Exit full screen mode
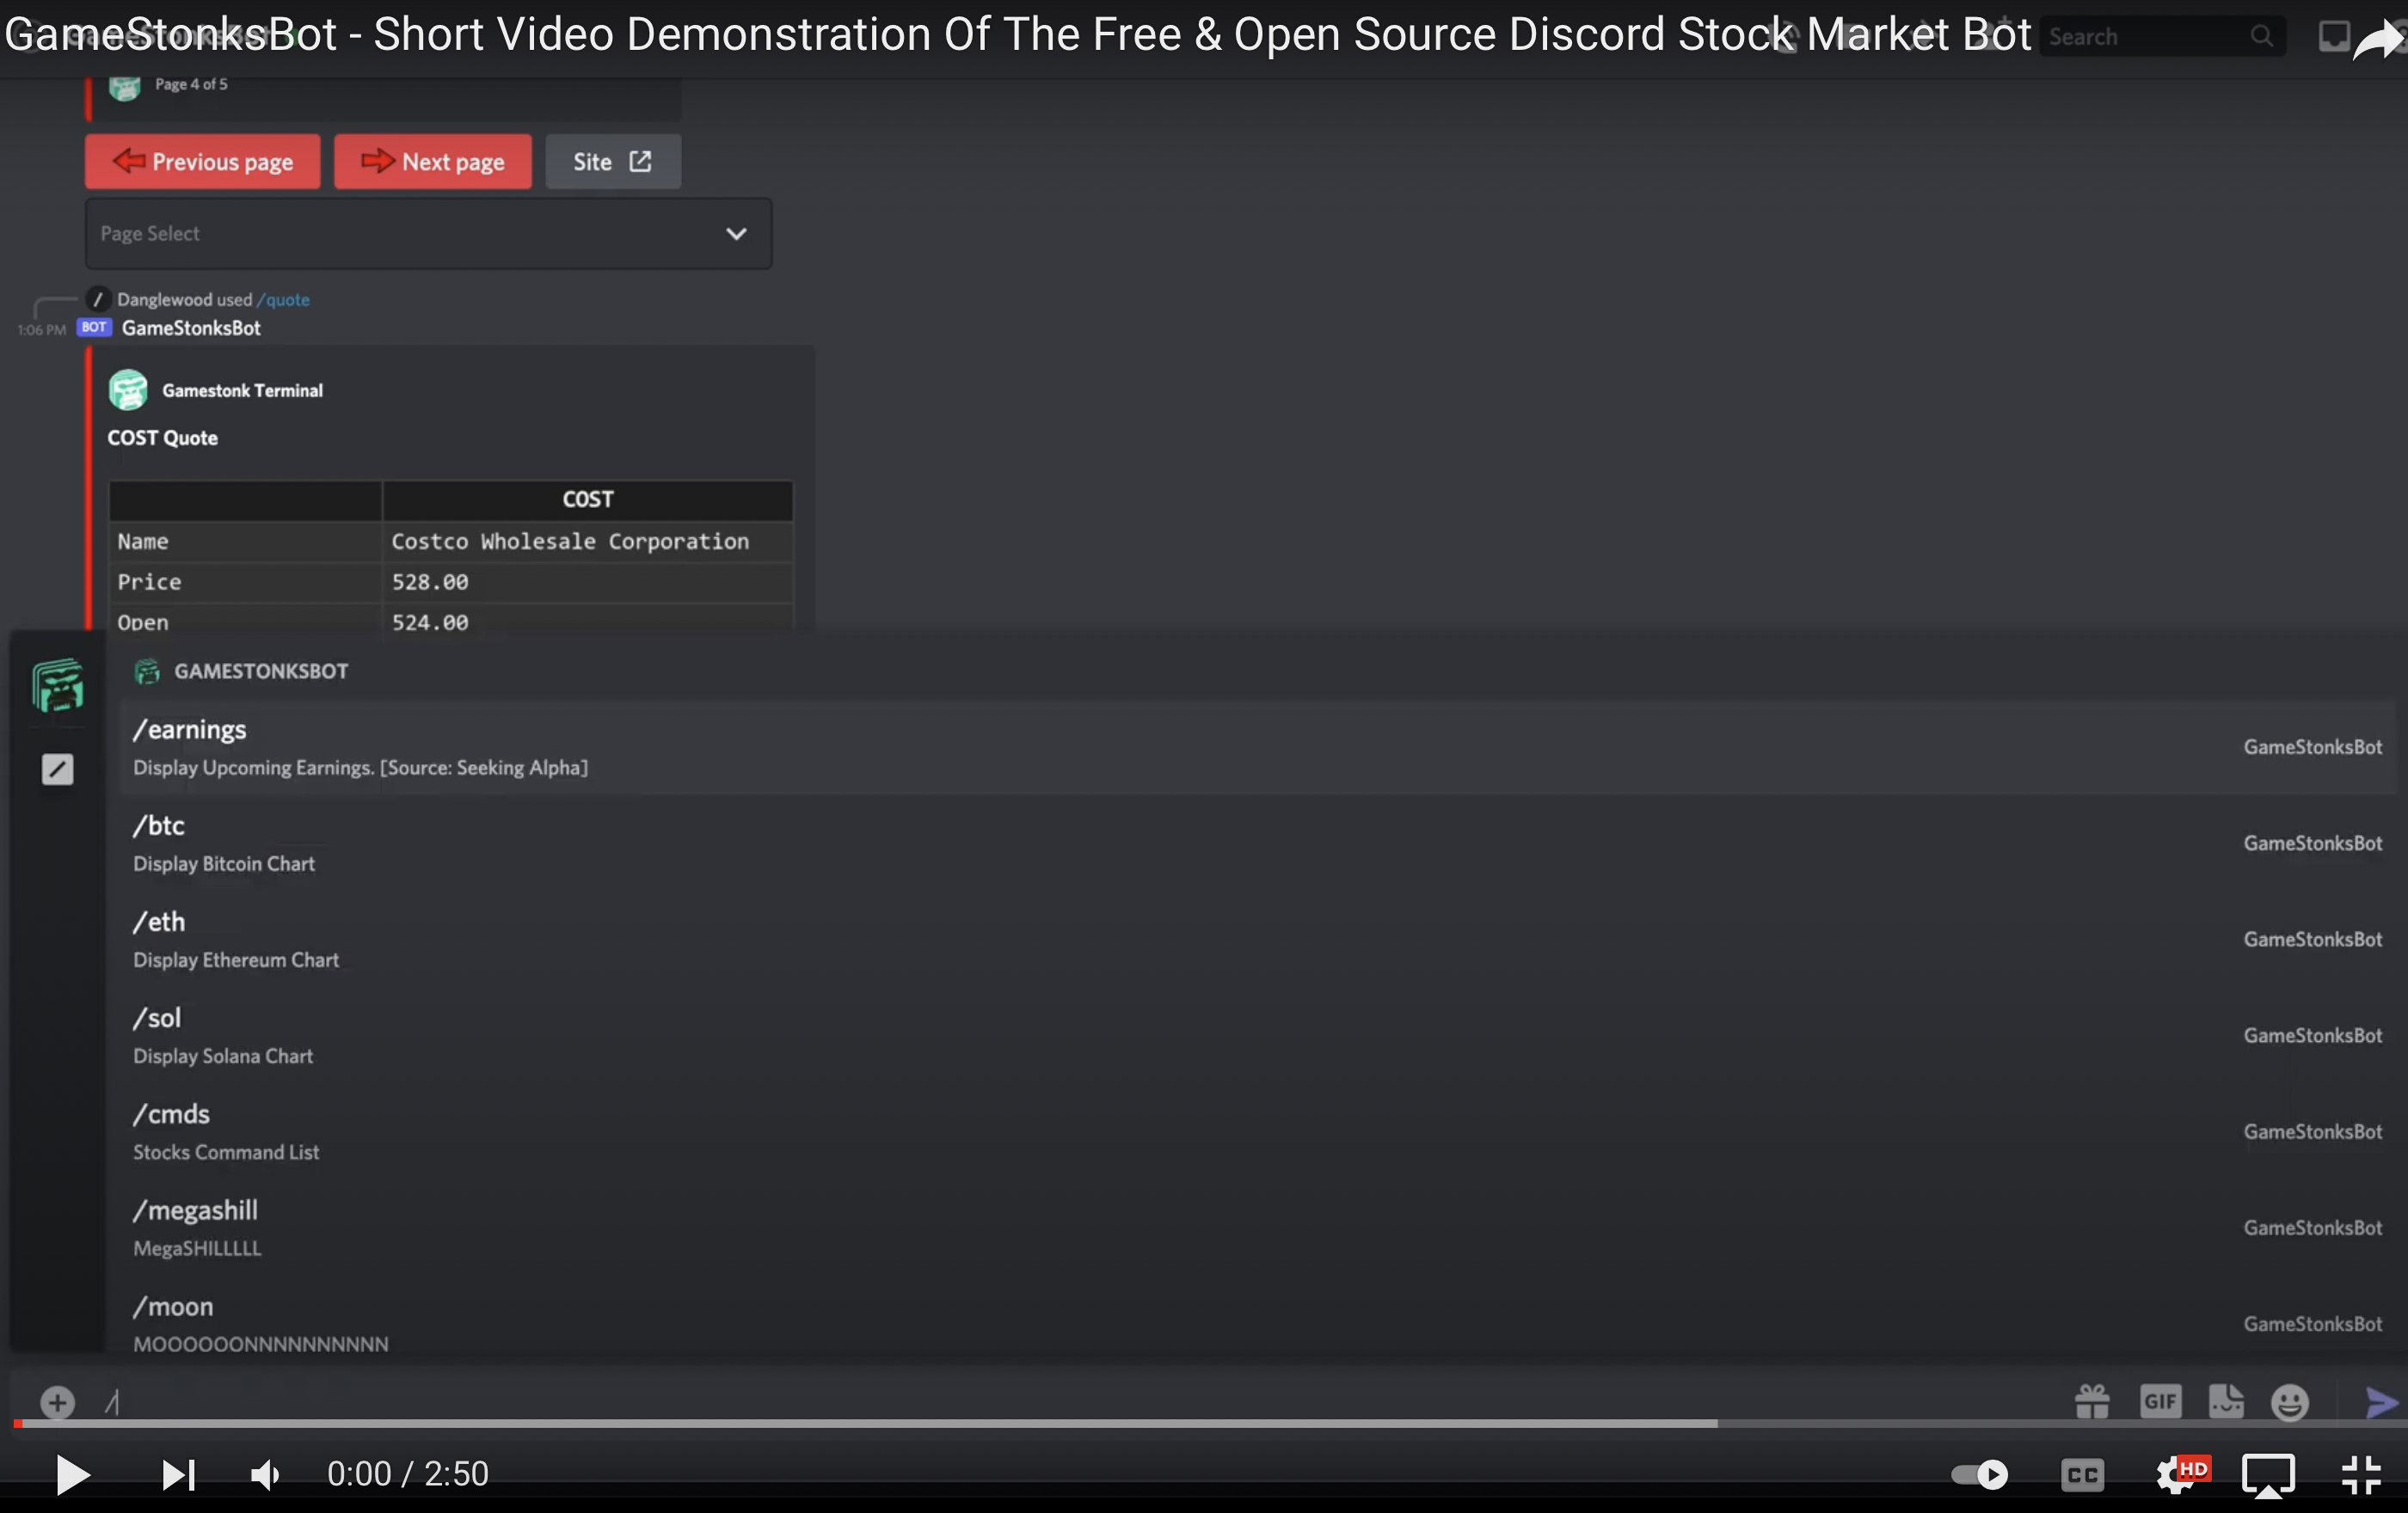 [x=2361, y=1475]
